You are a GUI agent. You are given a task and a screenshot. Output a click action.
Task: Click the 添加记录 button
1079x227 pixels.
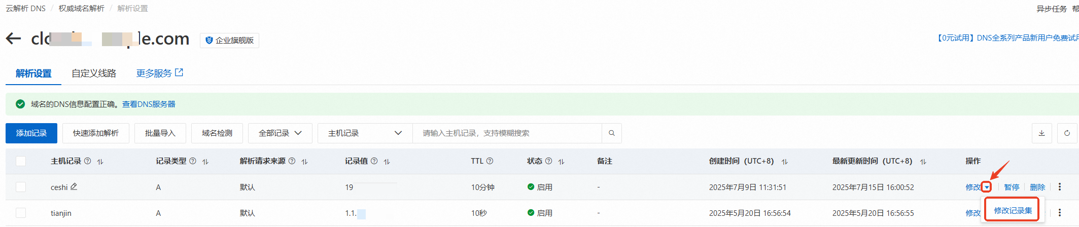pos(31,133)
